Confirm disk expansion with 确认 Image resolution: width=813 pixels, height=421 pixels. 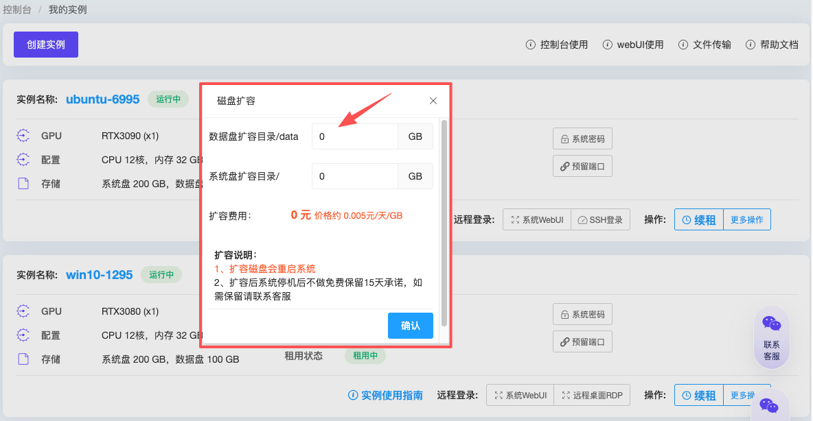tap(410, 326)
